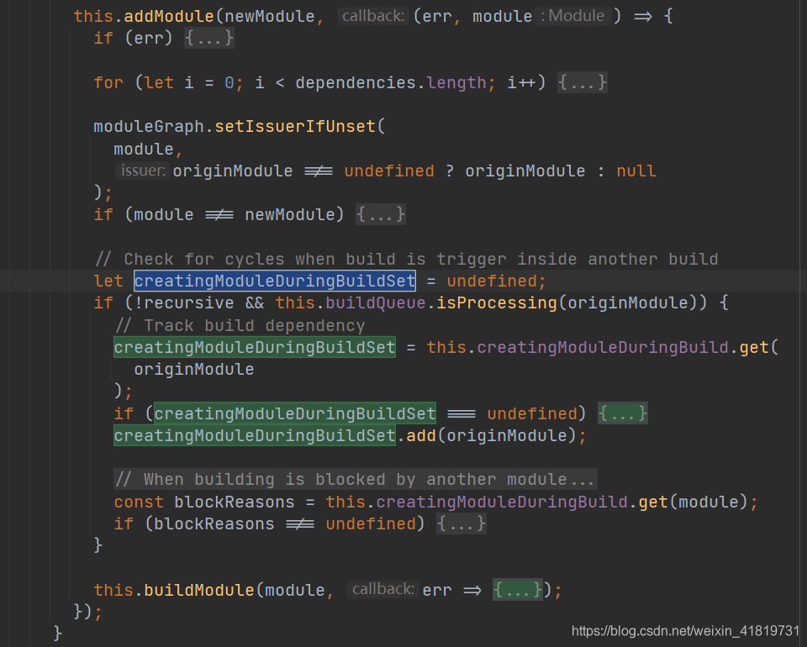Click isProcessing method call
The width and height of the screenshot is (807, 647).
(x=497, y=303)
